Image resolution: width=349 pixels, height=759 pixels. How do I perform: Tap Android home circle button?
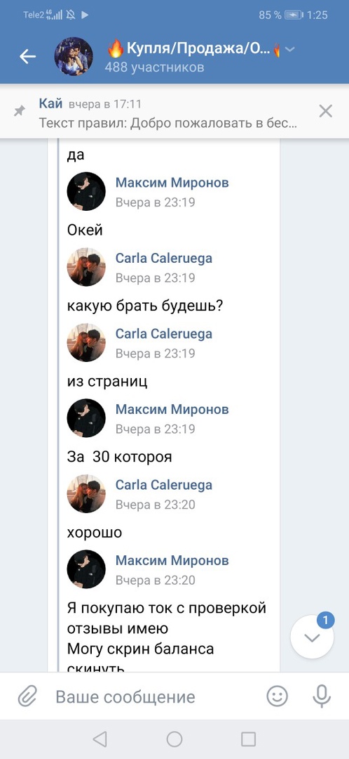(x=174, y=739)
